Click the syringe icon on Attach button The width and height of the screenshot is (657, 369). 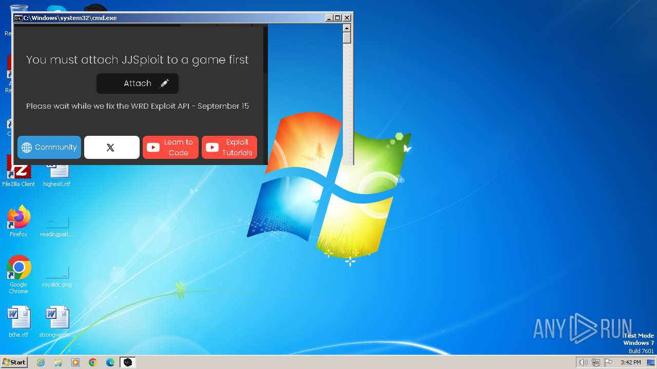point(164,84)
